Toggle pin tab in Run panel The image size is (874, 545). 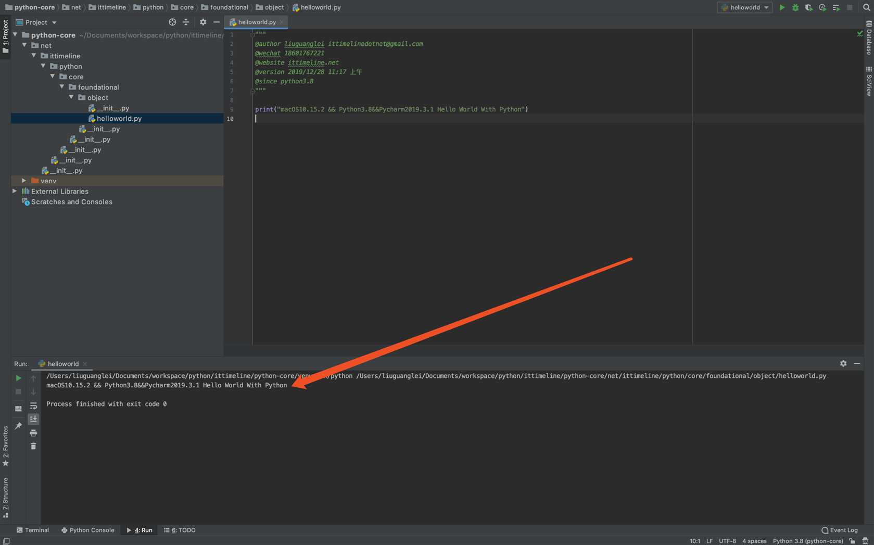click(x=18, y=426)
